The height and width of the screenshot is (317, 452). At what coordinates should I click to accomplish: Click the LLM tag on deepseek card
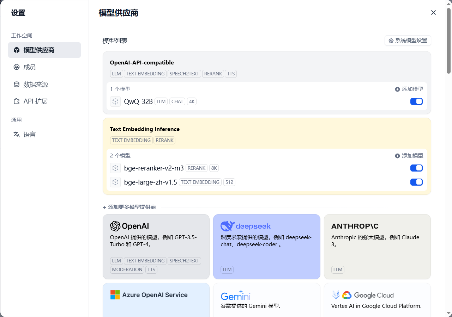point(227,269)
